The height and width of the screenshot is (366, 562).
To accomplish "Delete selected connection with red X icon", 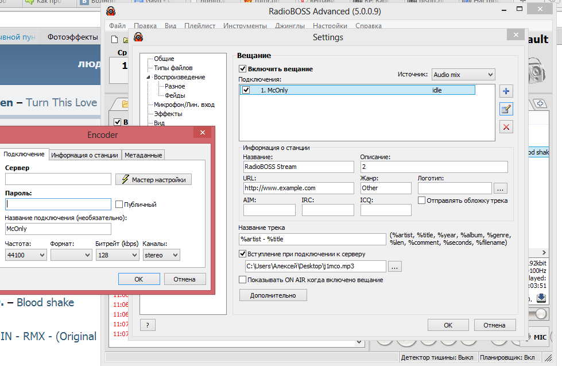I will [506, 127].
